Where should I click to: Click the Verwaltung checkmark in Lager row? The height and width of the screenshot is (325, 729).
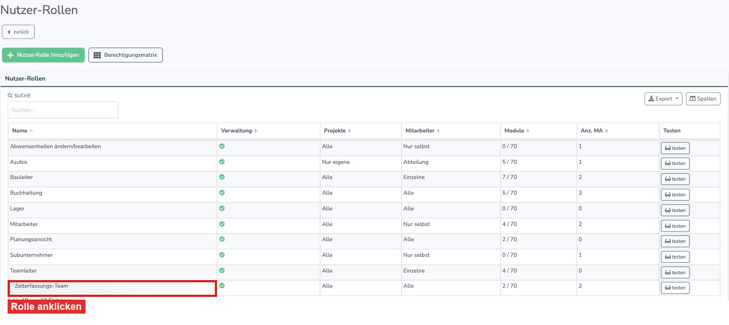[222, 208]
